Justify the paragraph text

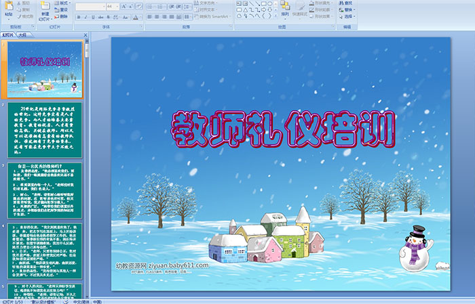172,17
